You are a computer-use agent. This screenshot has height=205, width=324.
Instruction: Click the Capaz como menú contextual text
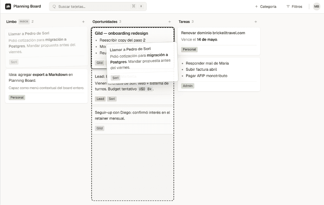(x=46, y=88)
